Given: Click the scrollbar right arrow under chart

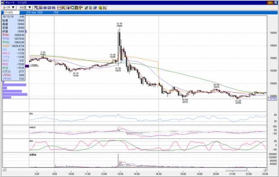Looking at the screenshot, I should click(x=265, y=169).
